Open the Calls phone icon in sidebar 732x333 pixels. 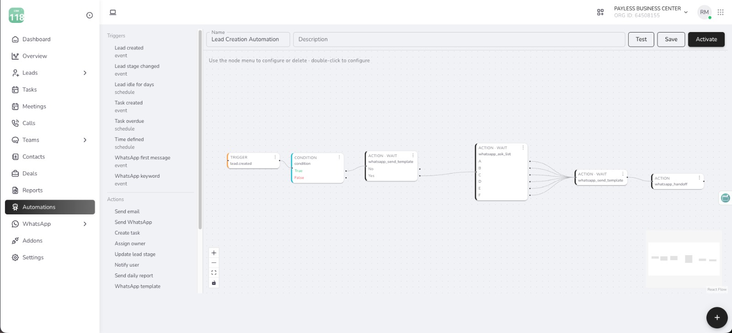(x=15, y=123)
